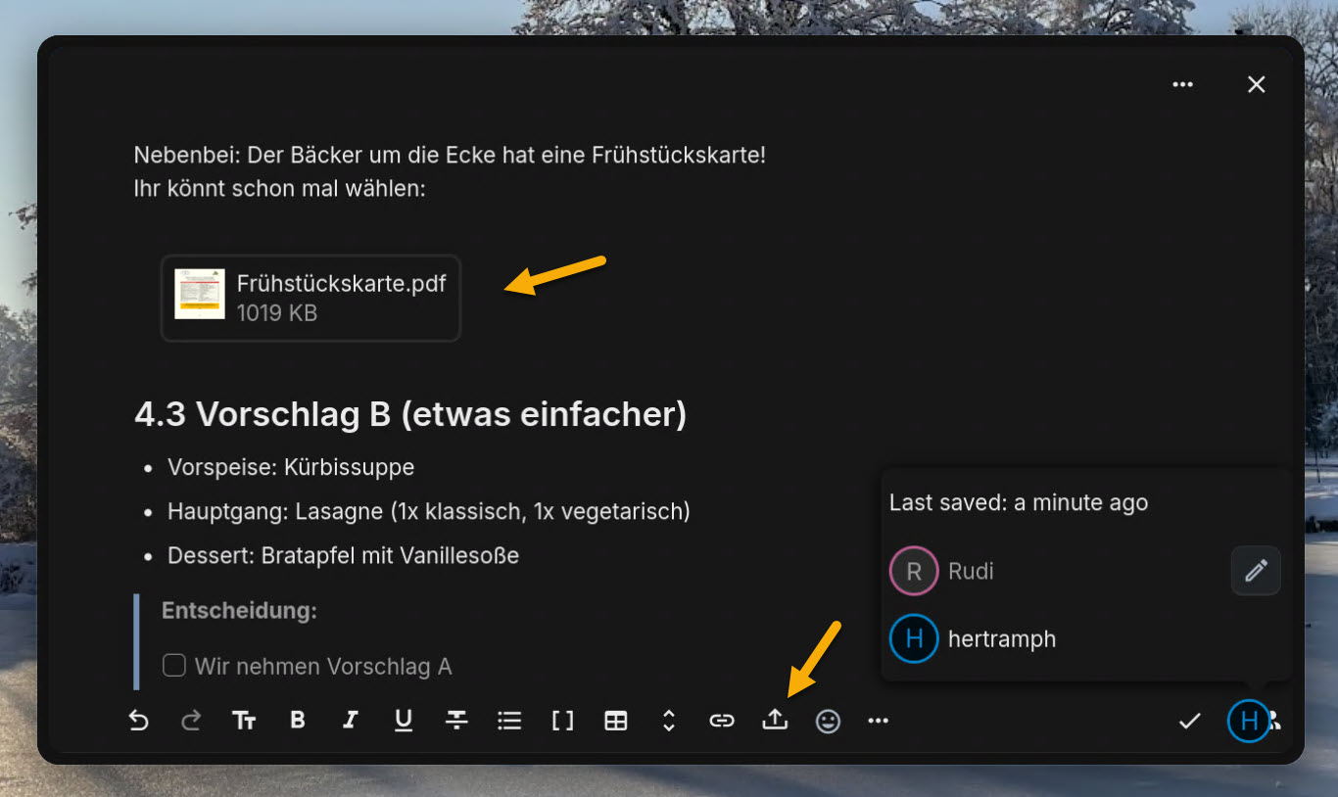Click the redo arrow in the toolbar

pyautogui.click(x=191, y=722)
